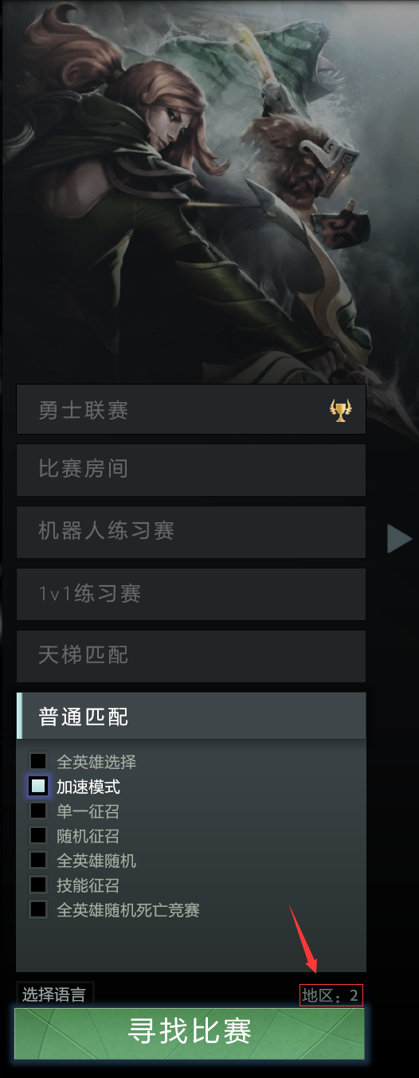Image resolution: width=419 pixels, height=1078 pixels.
Task: Toggle the 技能征召 checkbox
Action: coord(38,885)
